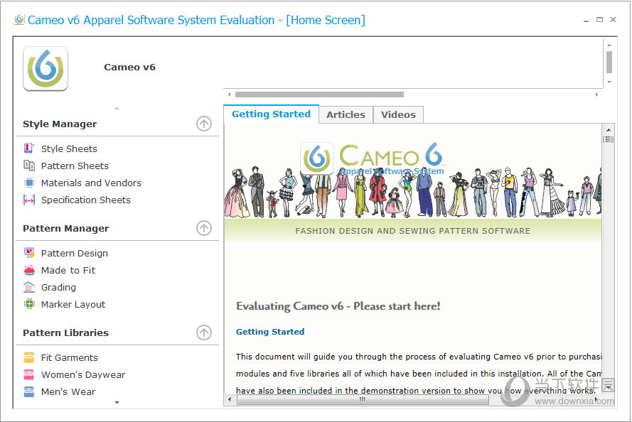Select the Getting Started tab
The height and width of the screenshot is (422, 632).
(x=271, y=114)
